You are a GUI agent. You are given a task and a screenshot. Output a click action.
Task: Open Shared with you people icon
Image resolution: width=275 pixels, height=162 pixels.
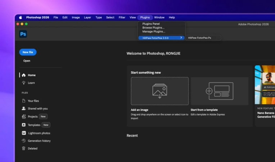pyautogui.click(x=24, y=108)
